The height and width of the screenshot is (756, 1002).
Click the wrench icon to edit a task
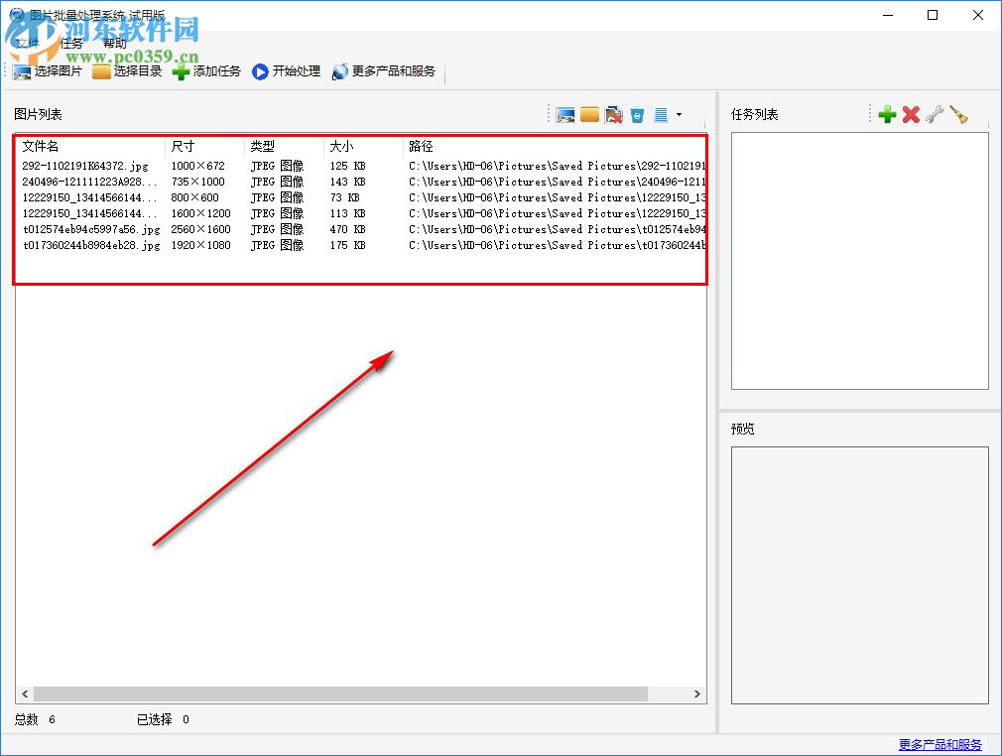coord(935,115)
